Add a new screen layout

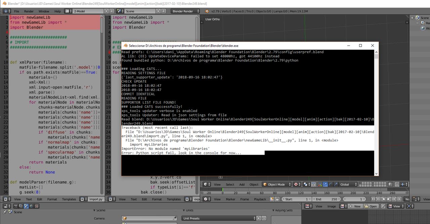pos(106,11)
